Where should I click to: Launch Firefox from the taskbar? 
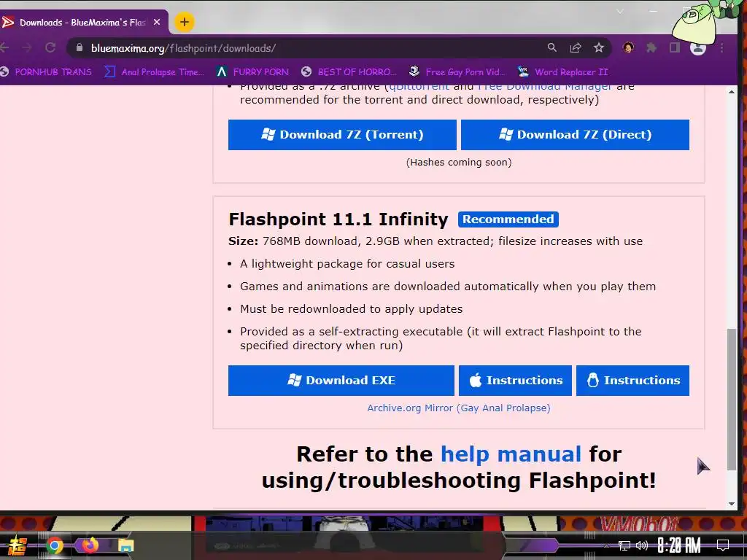coord(90,545)
